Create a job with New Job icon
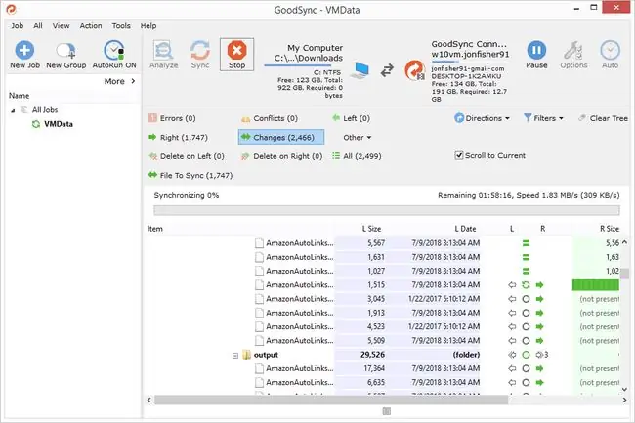Image resolution: width=635 pixels, height=423 pixels. click(x=24, y=50)
